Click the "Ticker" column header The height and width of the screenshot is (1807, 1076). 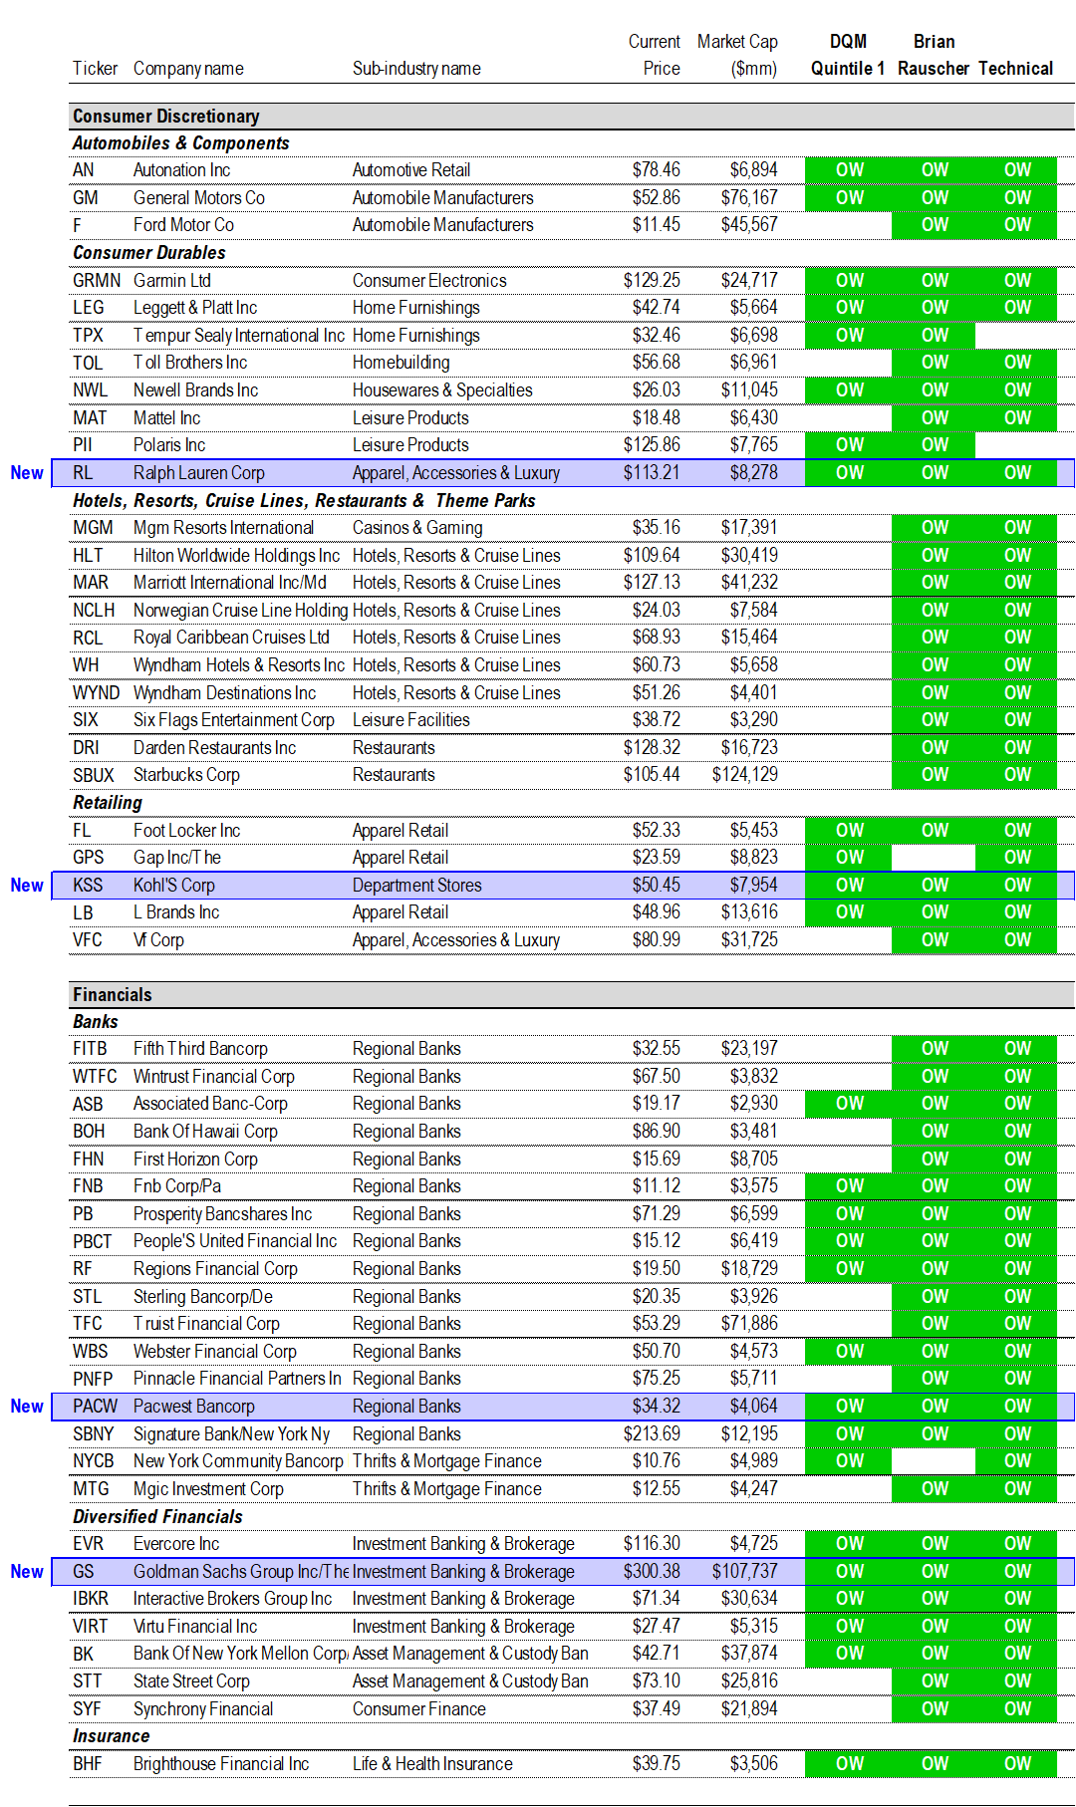pyautogui.click(x=95, y=69)
